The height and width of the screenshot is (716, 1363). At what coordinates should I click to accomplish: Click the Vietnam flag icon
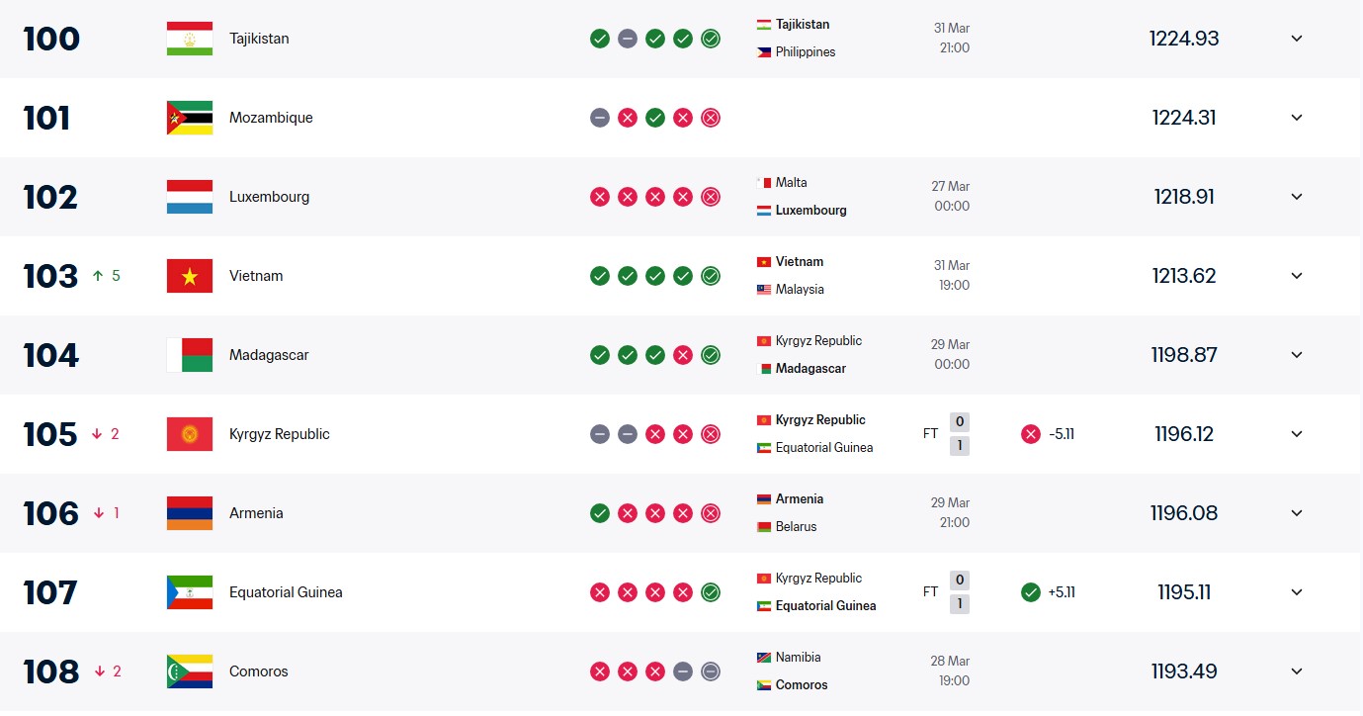[189, 276]
